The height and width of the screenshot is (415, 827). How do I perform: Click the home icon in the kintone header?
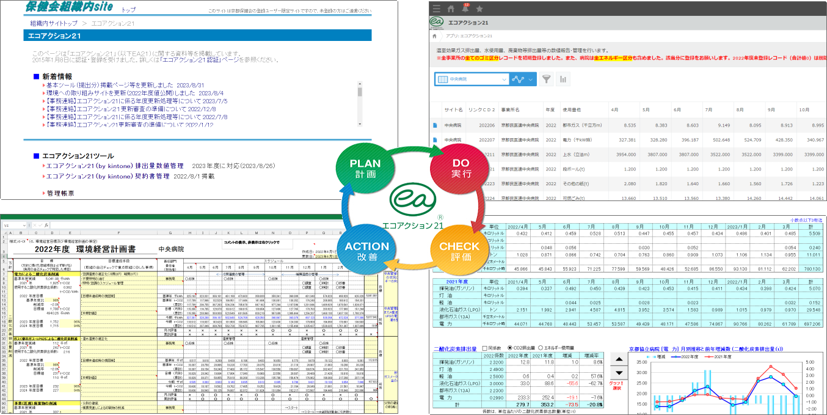click(x=451, y=9)
